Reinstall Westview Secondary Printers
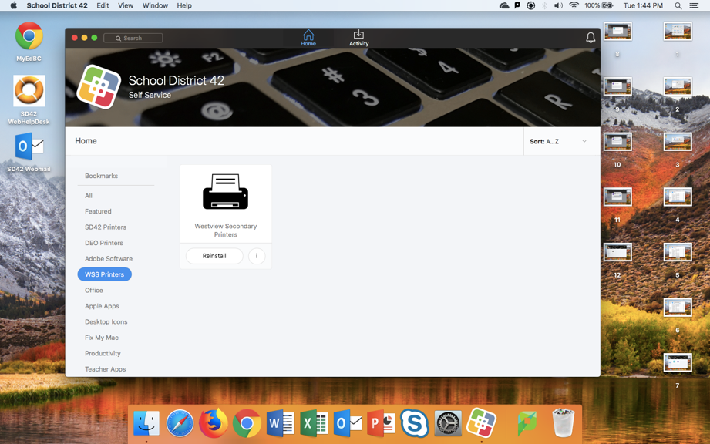This screenshot has height=444, width=710. pyautogui.click(x=214, y=256)
